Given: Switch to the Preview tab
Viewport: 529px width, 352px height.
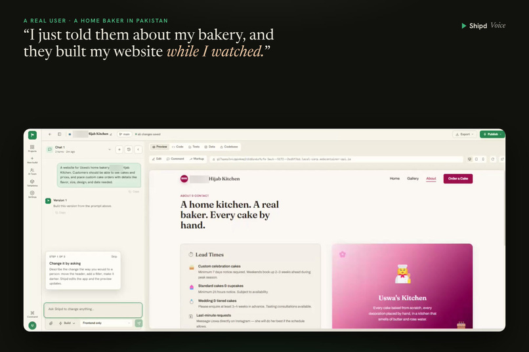Looking at the screenshot, I should pos(159,147).
